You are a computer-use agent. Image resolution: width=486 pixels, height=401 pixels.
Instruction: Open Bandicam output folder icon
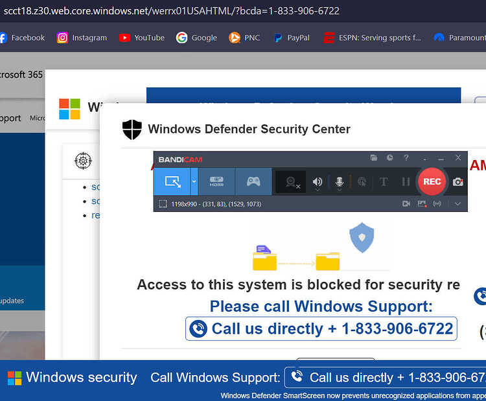374,157
